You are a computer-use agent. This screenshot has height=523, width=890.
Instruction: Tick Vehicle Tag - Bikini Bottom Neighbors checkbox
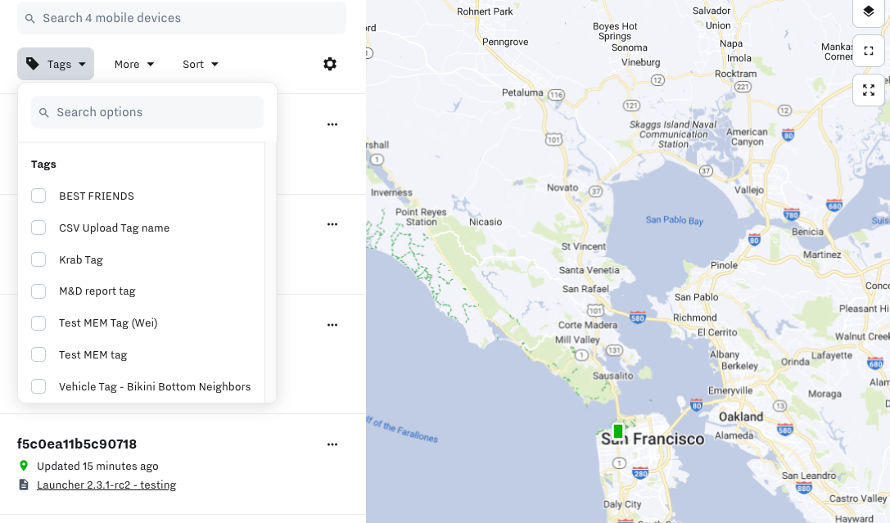click(x=38, y=386)
